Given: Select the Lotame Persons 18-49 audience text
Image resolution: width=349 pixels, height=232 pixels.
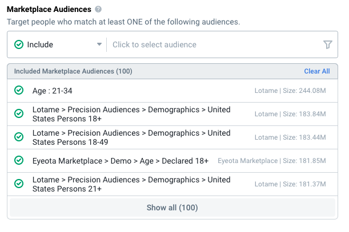Looking at the screenshot, I should [131, 137].
